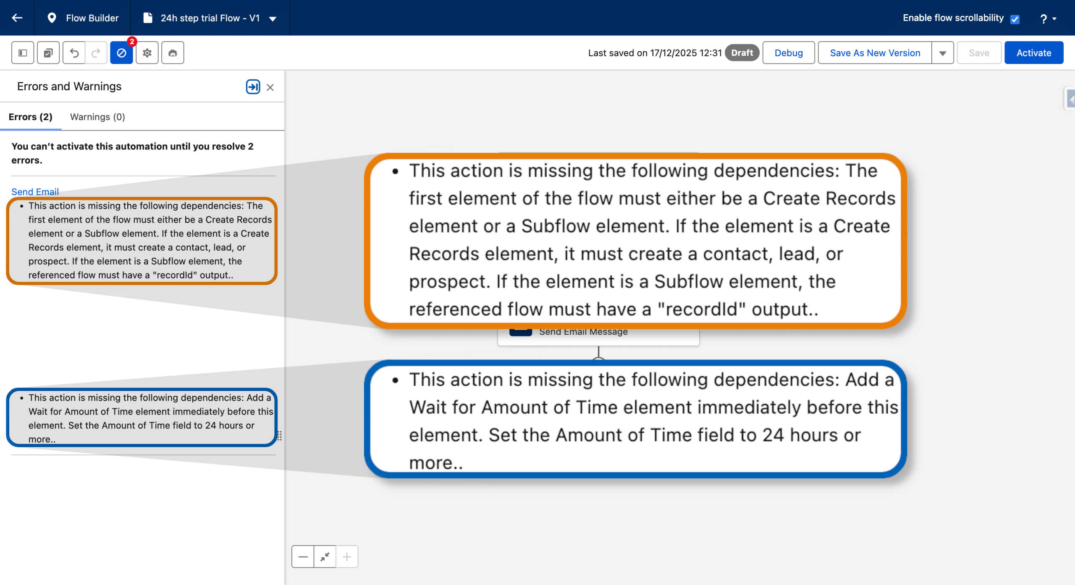Uncheck Enable flow scrollability checkbox
This screenshot has height=585, width=1075.
(x=1015, y=19)
